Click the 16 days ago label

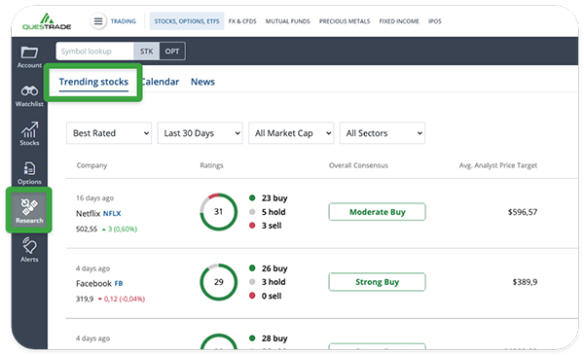coord(95,198)
